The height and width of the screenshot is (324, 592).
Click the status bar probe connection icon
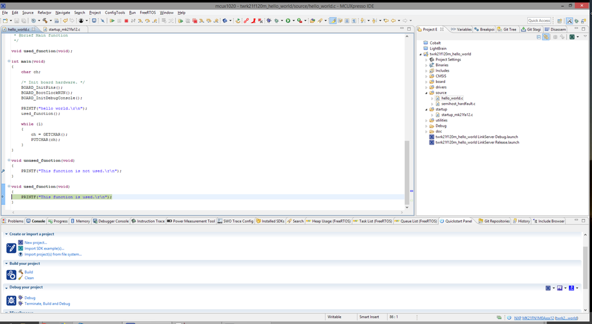(499, 317)
